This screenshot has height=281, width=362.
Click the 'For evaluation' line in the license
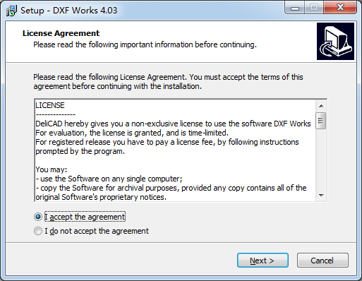coord(132,133)
